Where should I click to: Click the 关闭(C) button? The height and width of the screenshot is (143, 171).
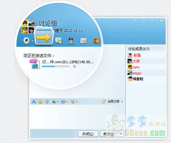88,134
